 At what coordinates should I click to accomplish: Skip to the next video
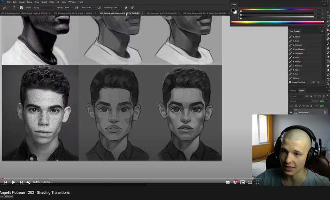[x=21, y=182]
